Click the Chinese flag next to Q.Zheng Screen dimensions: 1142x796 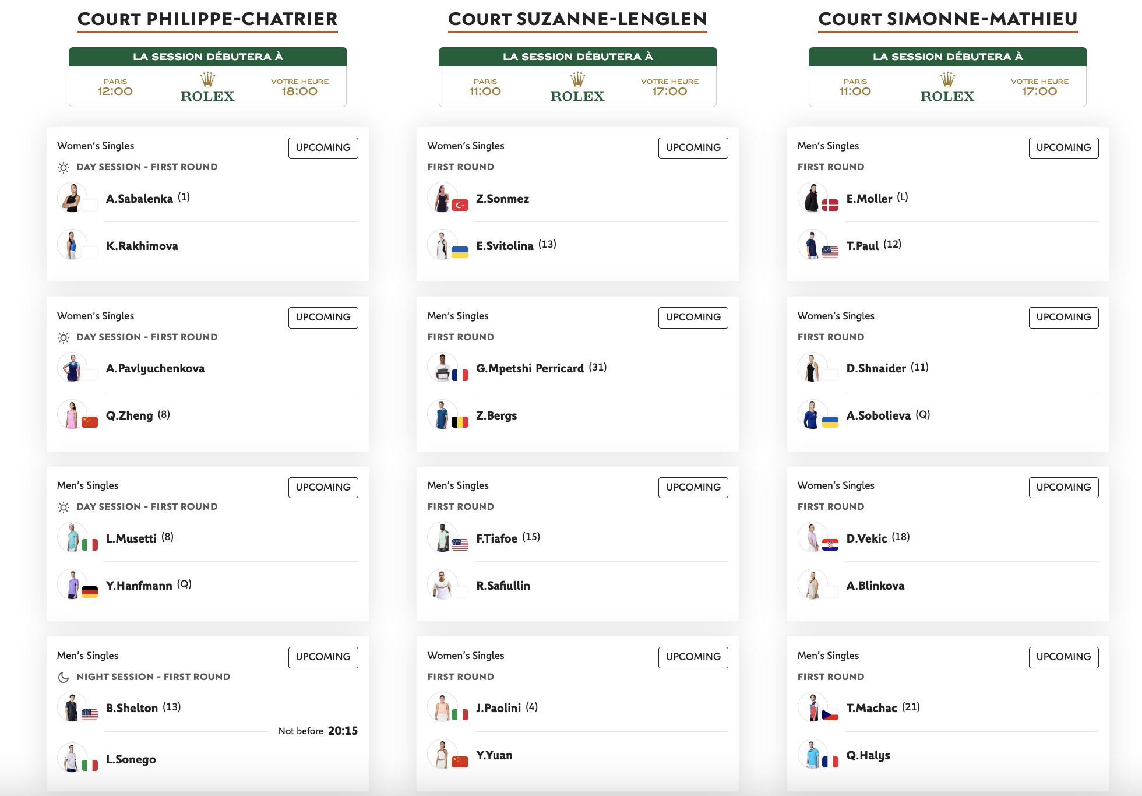tap(90, 422)
